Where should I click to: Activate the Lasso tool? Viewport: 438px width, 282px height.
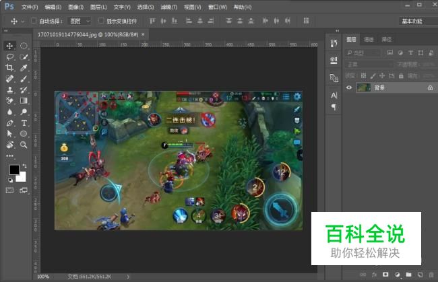point(9,57)
